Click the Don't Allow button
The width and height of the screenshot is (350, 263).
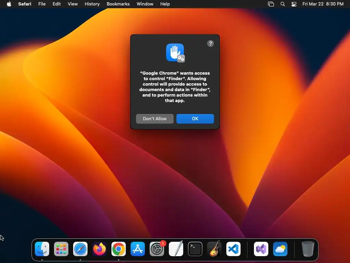pos(155,119)
